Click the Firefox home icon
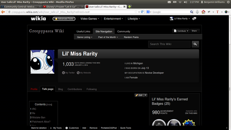Image resolution: width=231 pixels, height=130 pixels. 203,12
